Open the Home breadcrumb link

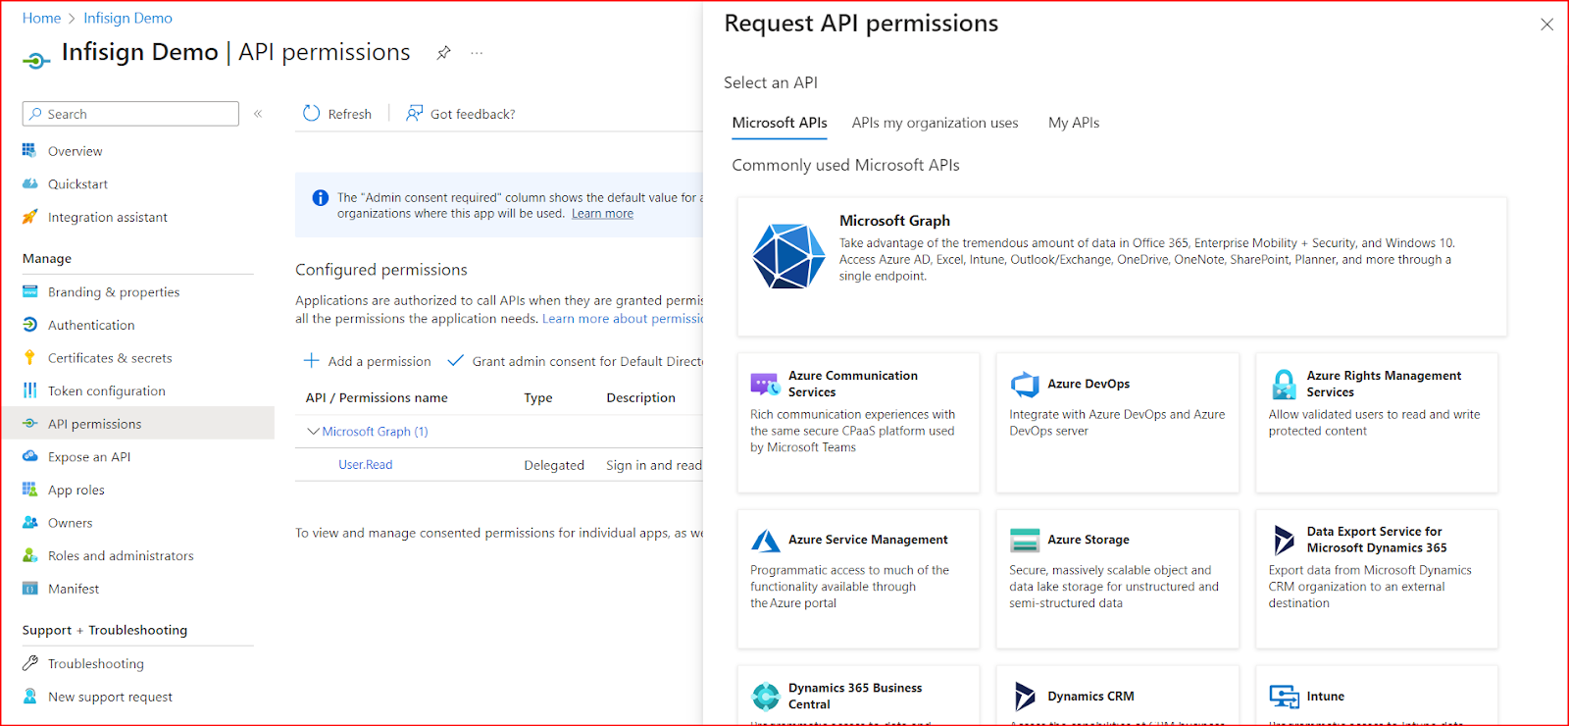(41, 18)
